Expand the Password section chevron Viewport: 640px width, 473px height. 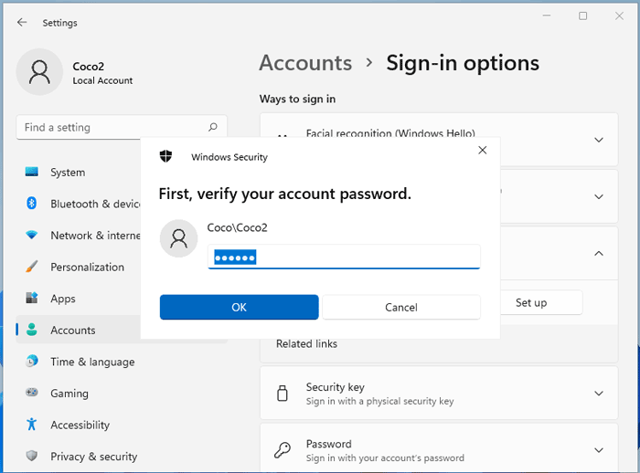pos(598,450)
